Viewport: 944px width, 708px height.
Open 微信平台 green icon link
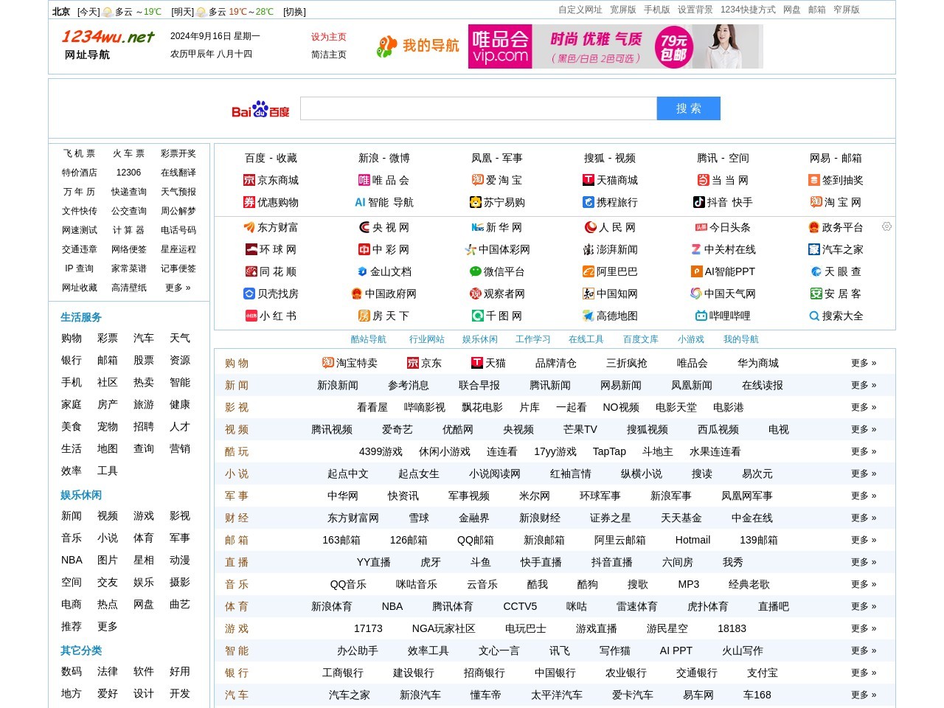click(x=476, y=271)
